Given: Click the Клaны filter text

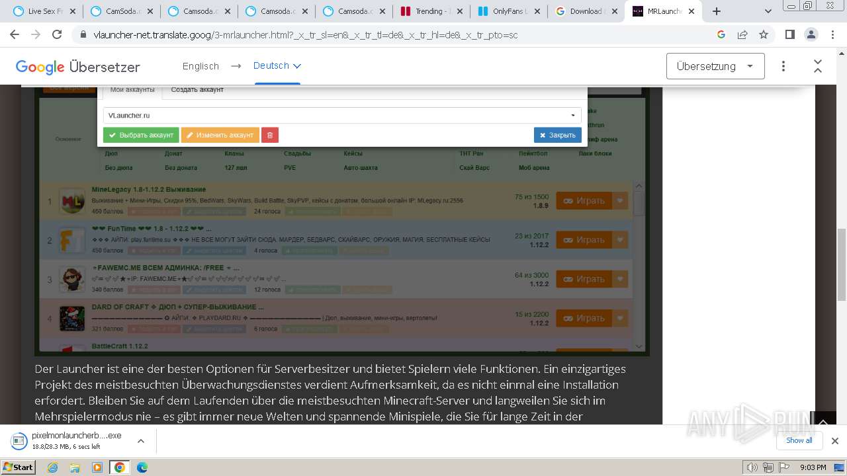Looking at the screenshot, I should (234, 153).
